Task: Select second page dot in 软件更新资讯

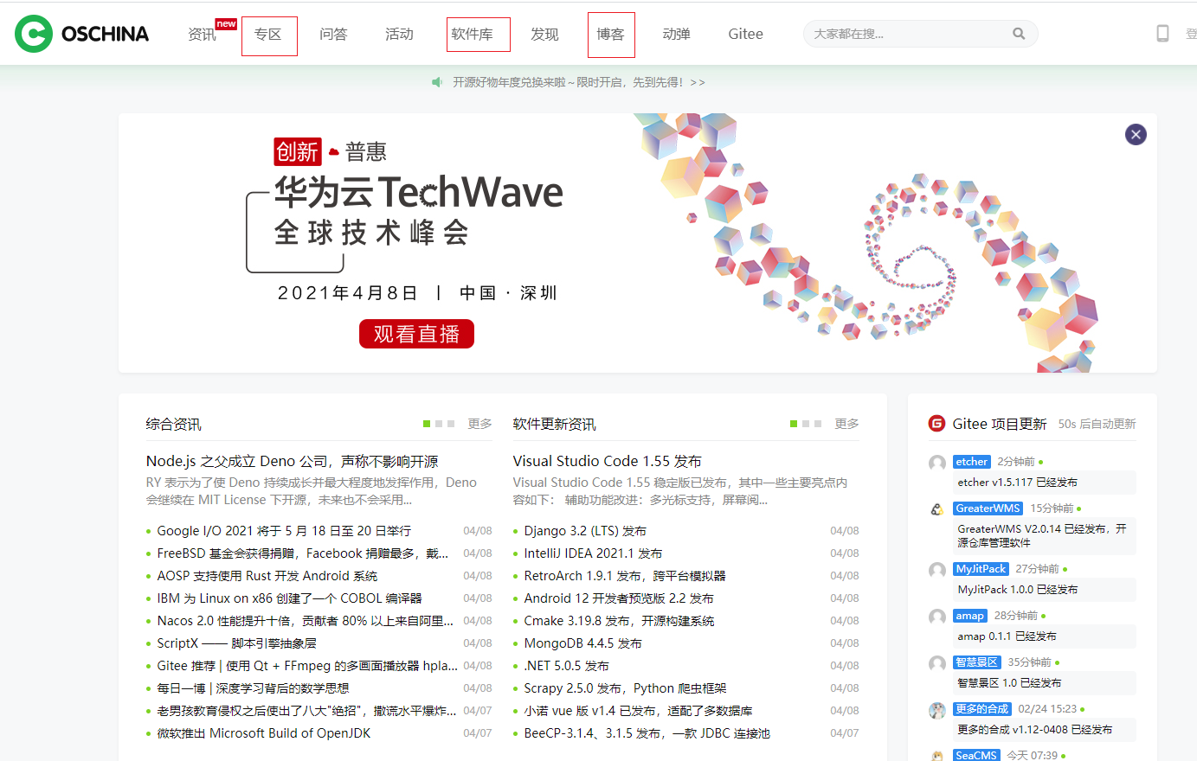Action: [806, 424]
